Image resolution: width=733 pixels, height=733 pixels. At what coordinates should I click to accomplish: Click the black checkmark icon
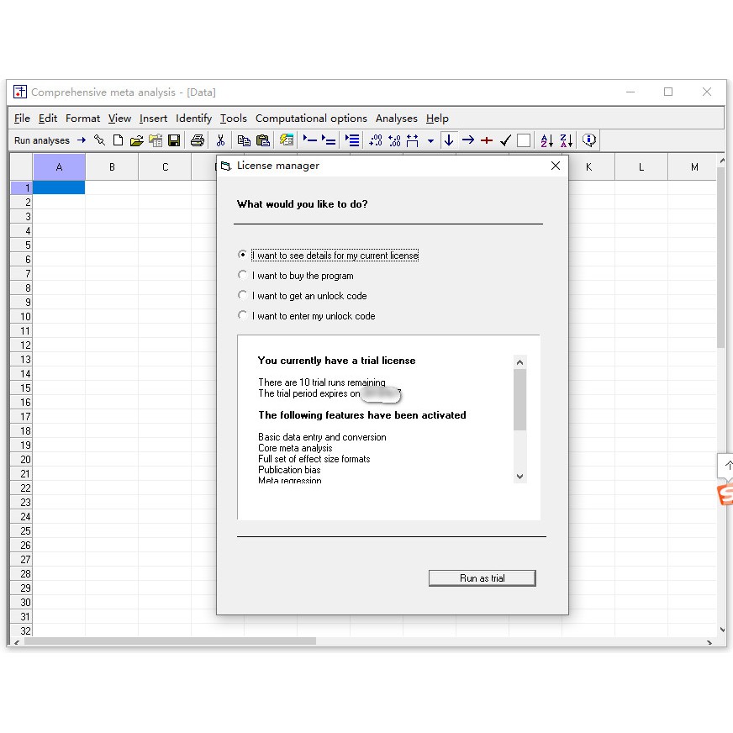pos(505,140)
